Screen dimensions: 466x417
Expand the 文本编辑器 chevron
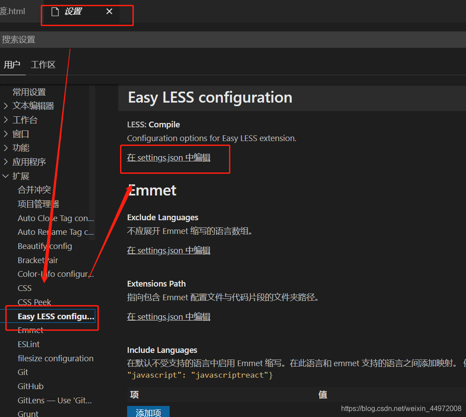tap(6, 106)
